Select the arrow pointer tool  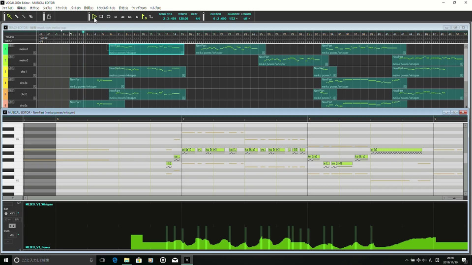coord(9,17)
